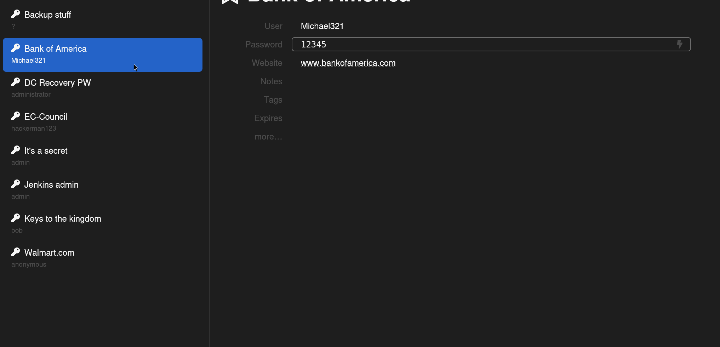Click the Michael321 value in the User field
Image resolution: width=720 pixels, height=347 pixels.
[322, 26]
